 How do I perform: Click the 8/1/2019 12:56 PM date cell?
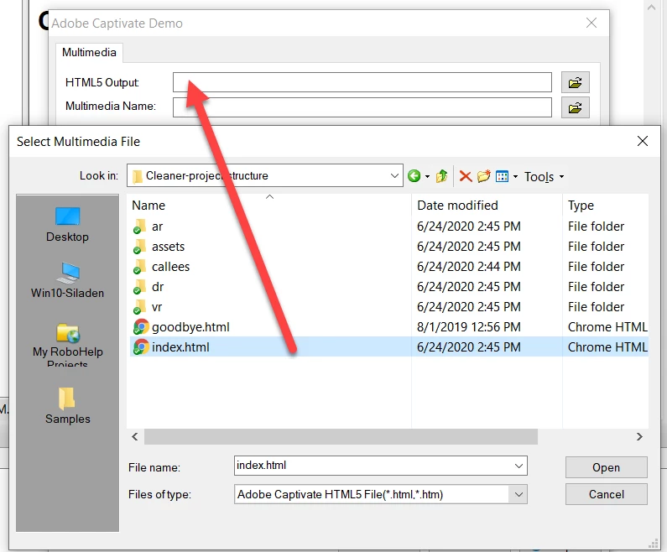pos(468,327)
